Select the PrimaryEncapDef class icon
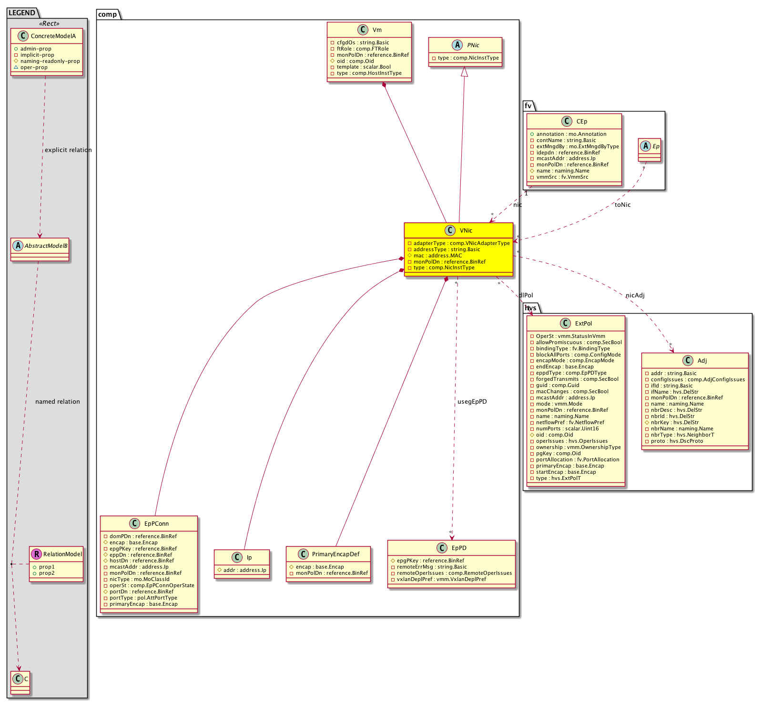 [x=303, y=554]
